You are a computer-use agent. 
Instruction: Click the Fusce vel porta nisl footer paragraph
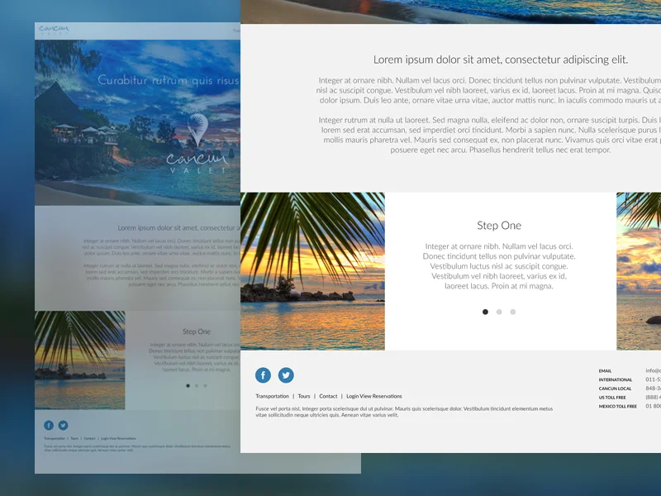pyautogui.click(x=404, y=412)
